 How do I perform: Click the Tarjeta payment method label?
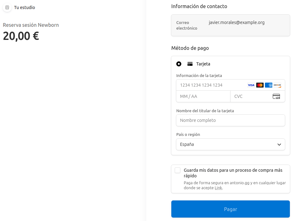click(x=203, y=64)
